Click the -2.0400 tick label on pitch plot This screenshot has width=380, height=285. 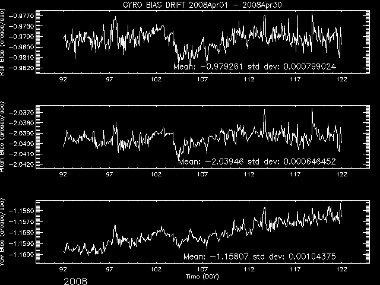click(21, 144)
